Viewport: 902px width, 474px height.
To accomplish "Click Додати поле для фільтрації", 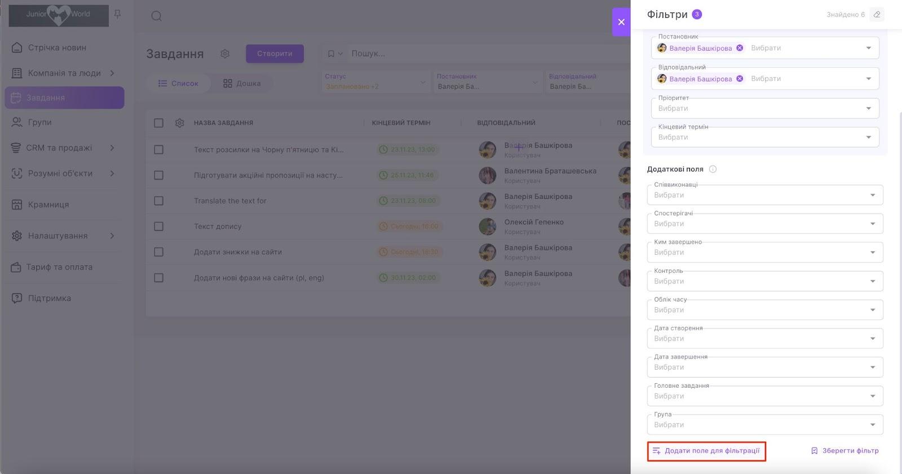I will click(x=706, y=451).
